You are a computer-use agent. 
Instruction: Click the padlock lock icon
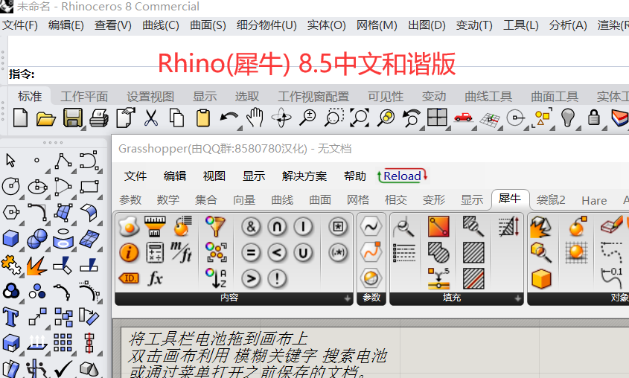point(594,118)
